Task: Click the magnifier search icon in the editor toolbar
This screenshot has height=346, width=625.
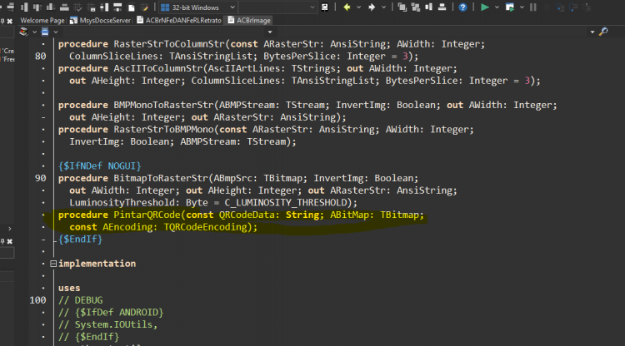Action: point(603,32)
